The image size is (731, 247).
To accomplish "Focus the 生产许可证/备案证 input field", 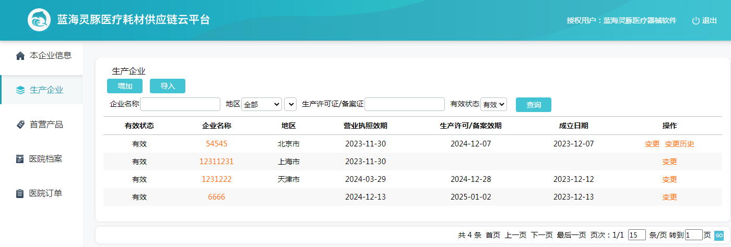I will tap(405, 104).
